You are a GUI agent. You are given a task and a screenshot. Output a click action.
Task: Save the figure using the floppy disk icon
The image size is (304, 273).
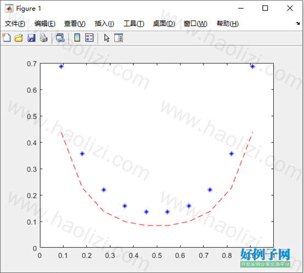point(31,38)
